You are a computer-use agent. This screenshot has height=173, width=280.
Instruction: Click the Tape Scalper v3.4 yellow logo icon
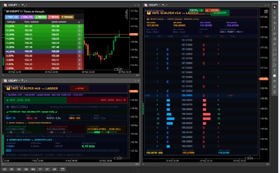(148, 13)
